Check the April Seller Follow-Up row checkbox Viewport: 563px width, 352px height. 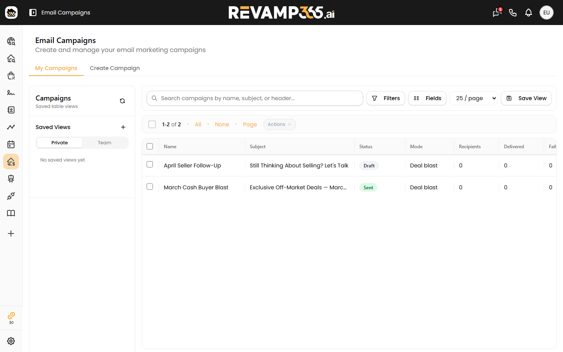click(x=150, y=164)
